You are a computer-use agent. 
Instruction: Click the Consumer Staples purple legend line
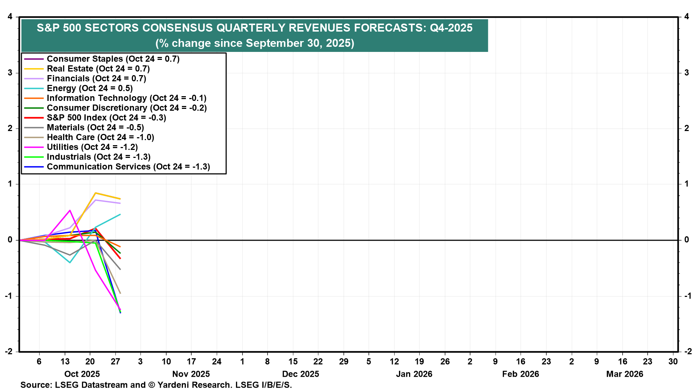coord(34,59)
